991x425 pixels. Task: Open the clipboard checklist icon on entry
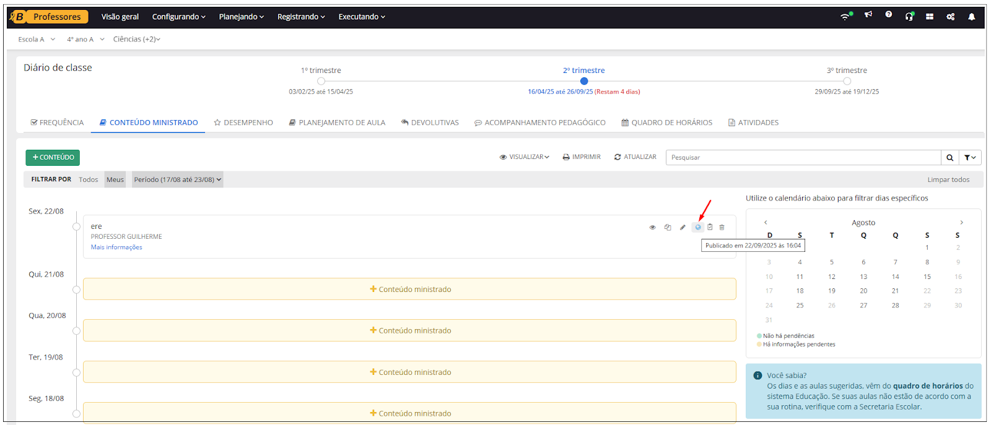[x=710, y=227]
